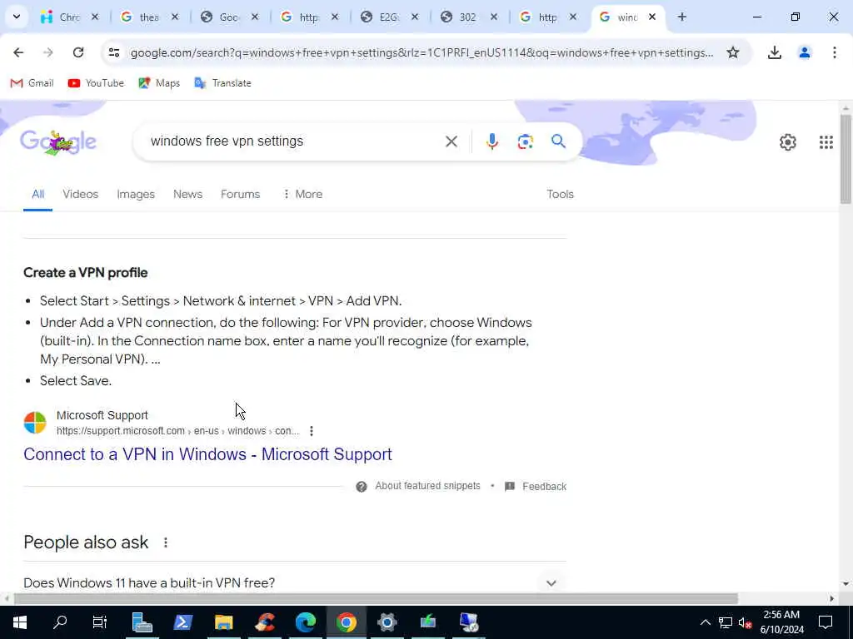853x639 pixels.
Task: Open Windows taskbar search
Action: 60,622
